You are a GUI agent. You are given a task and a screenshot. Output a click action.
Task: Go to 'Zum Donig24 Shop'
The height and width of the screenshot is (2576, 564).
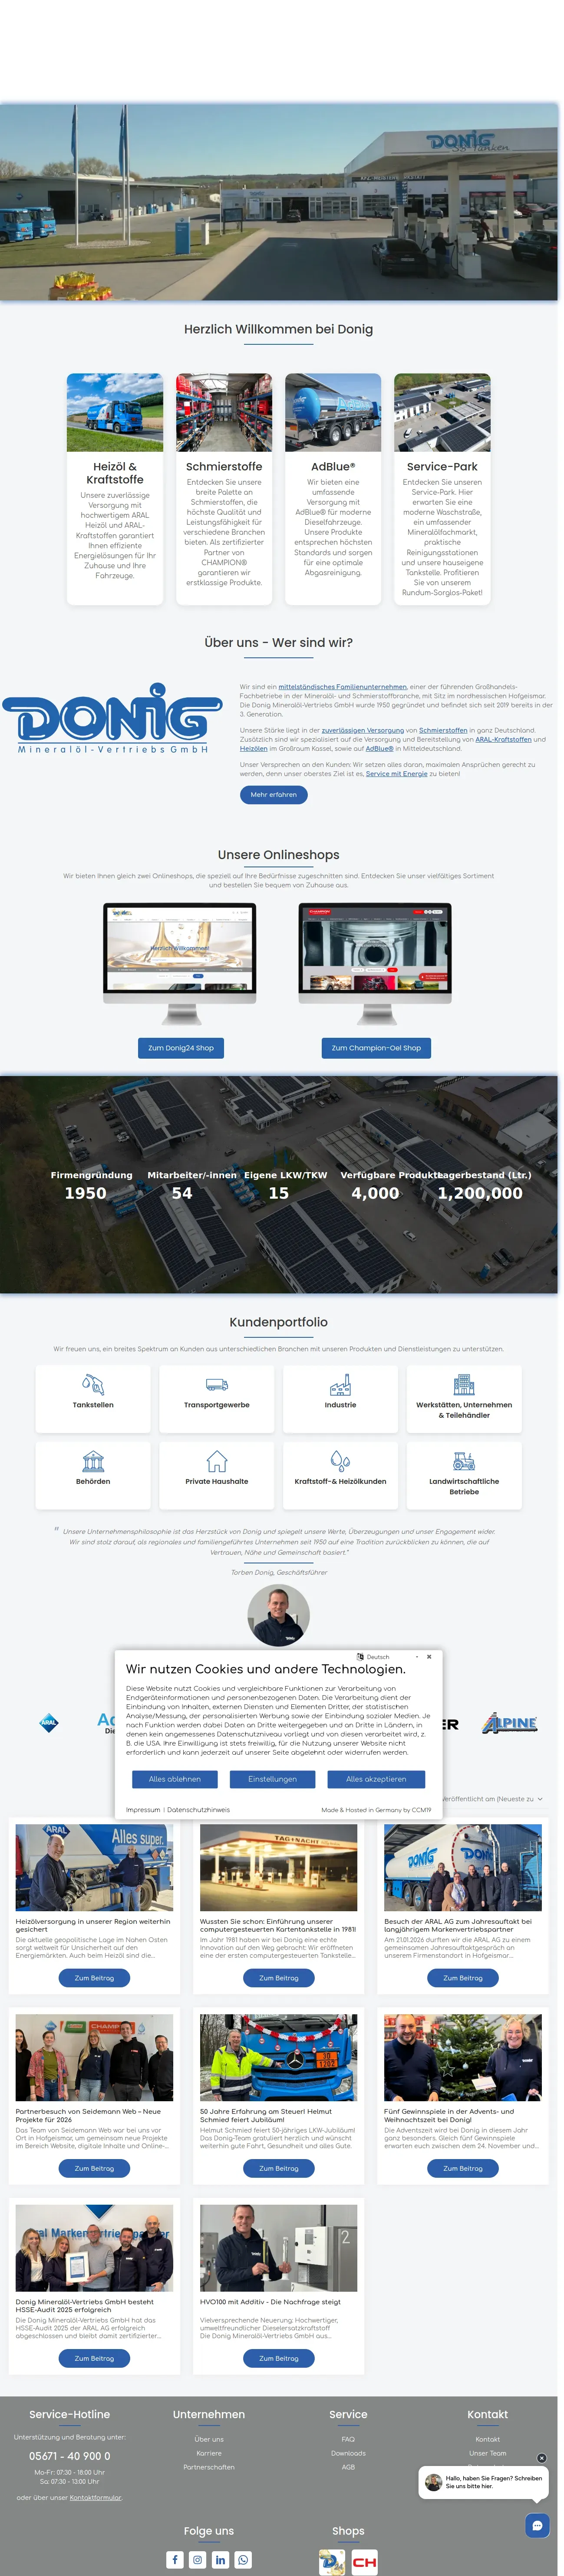pos(181,1047)
